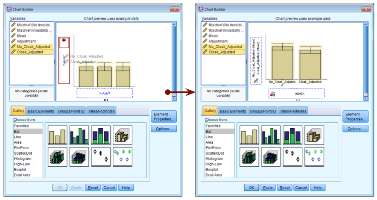
Task: Select Simple 3-D Bar icon in right dialog
Action: [x=314, y=135]
